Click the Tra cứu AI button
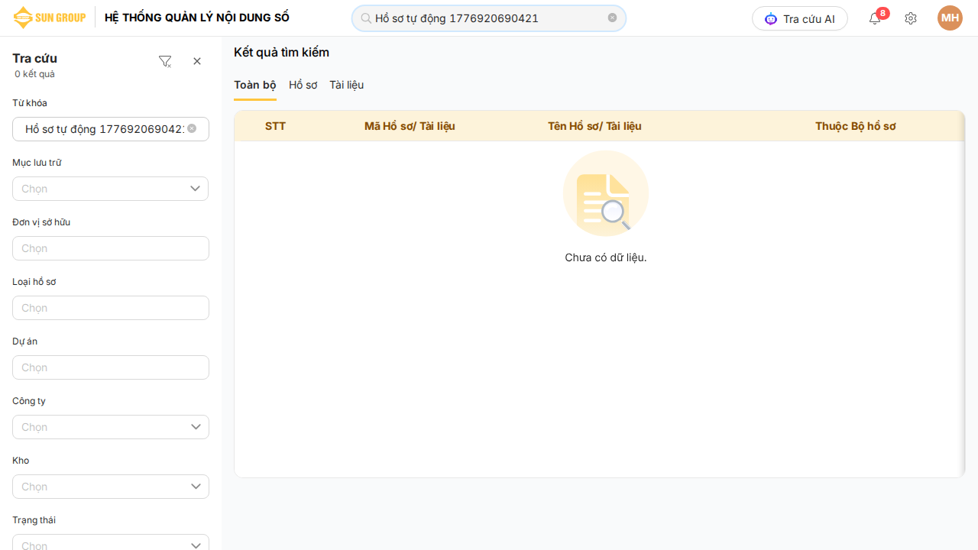Viewport: 978px width, 550px height. click(x=799, y=18)
